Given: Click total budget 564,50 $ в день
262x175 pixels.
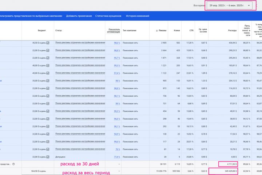Looking at the screenshot, I should pos(39,171).
